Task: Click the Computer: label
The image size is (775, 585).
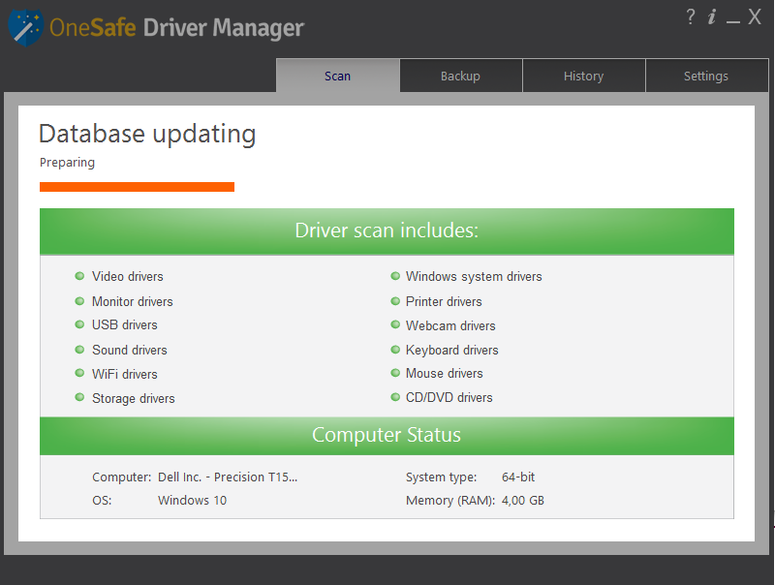Action: pos(122,477)
